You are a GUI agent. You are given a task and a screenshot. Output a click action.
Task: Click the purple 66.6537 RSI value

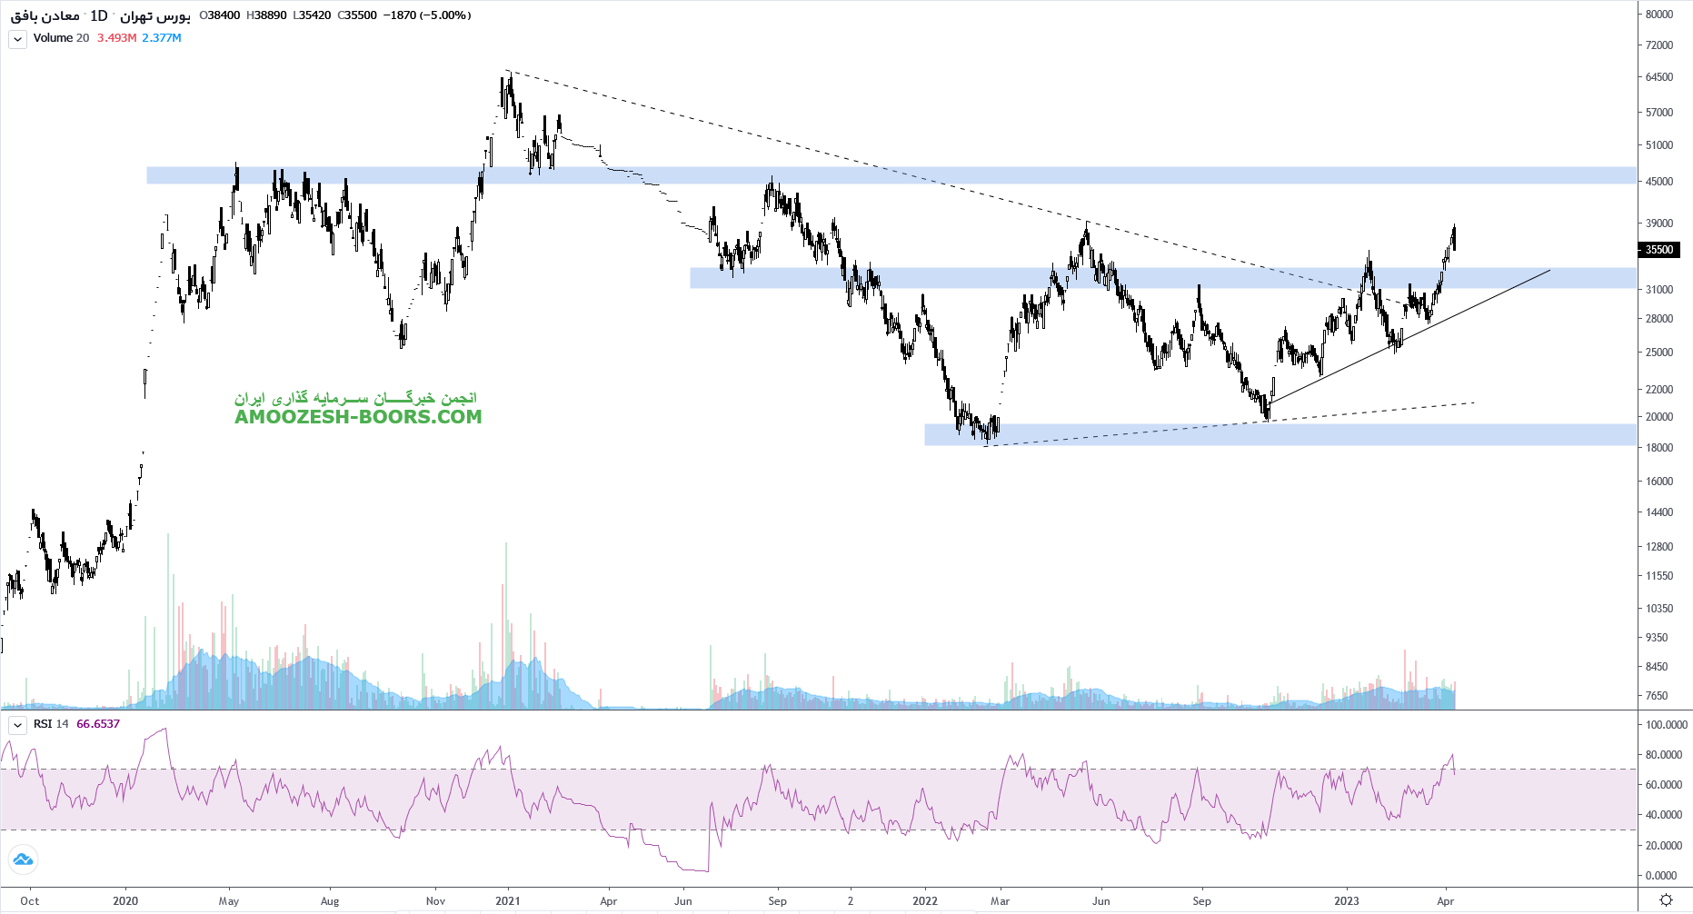[x=98, y=724]
